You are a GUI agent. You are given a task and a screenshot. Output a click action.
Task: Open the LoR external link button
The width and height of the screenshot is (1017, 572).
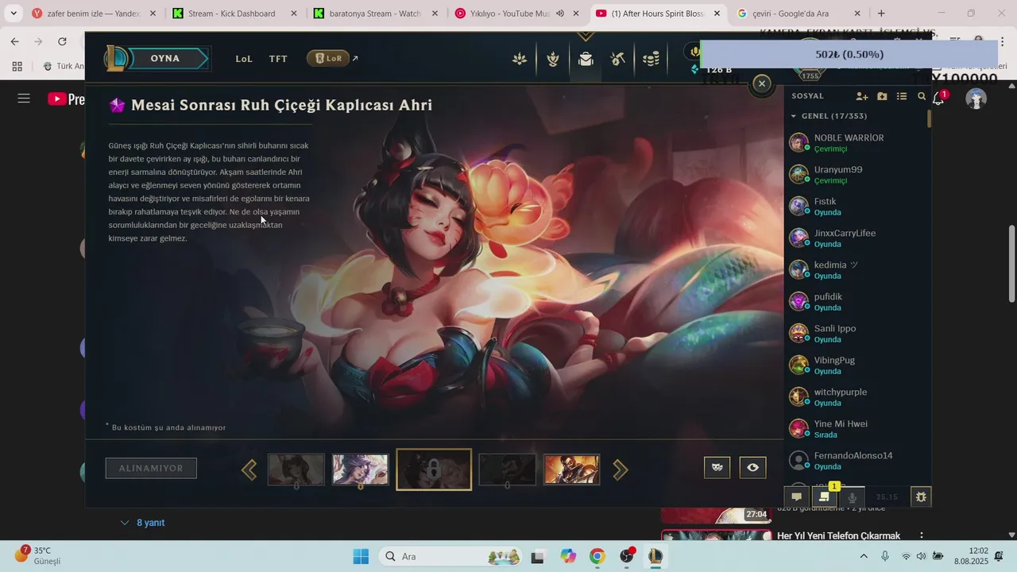click(x=332, y=58)
